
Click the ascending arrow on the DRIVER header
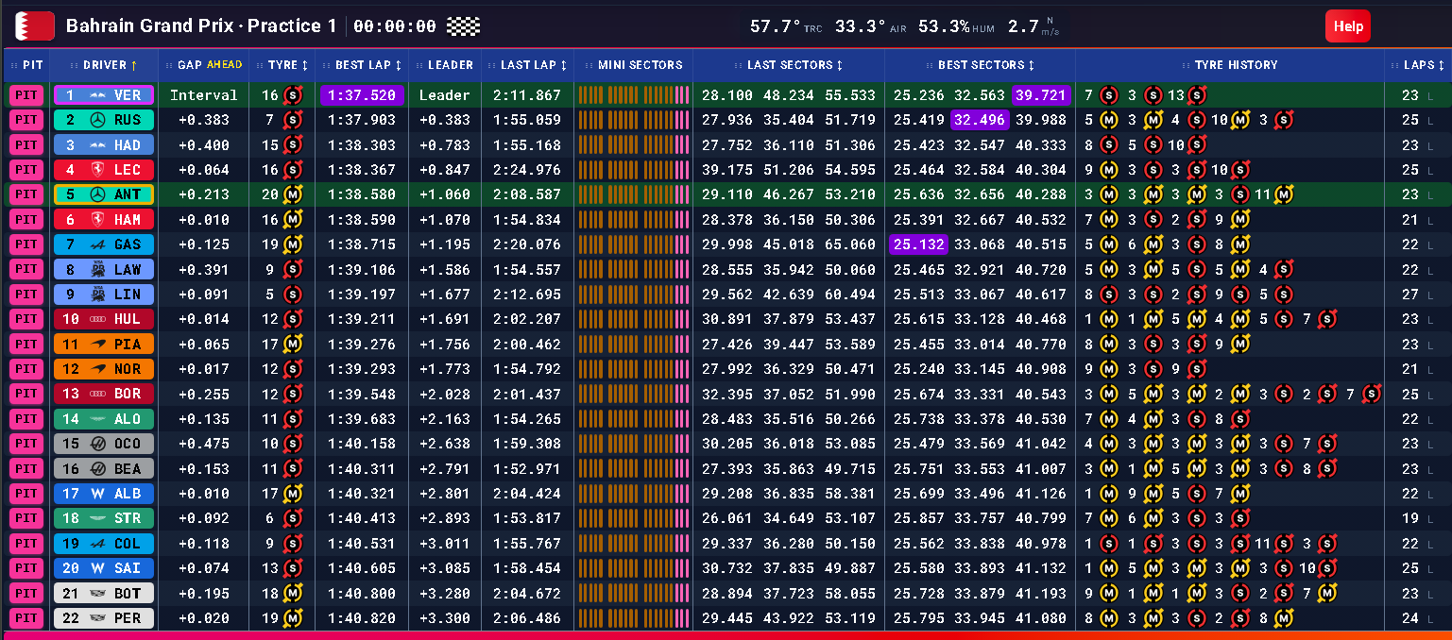pyautogui.click(x=133, y=65)
